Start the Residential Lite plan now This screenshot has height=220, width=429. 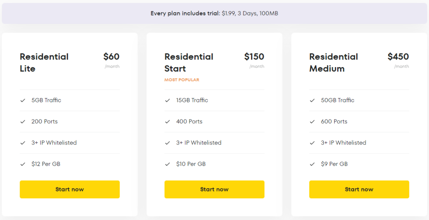[x=70, y=189]
